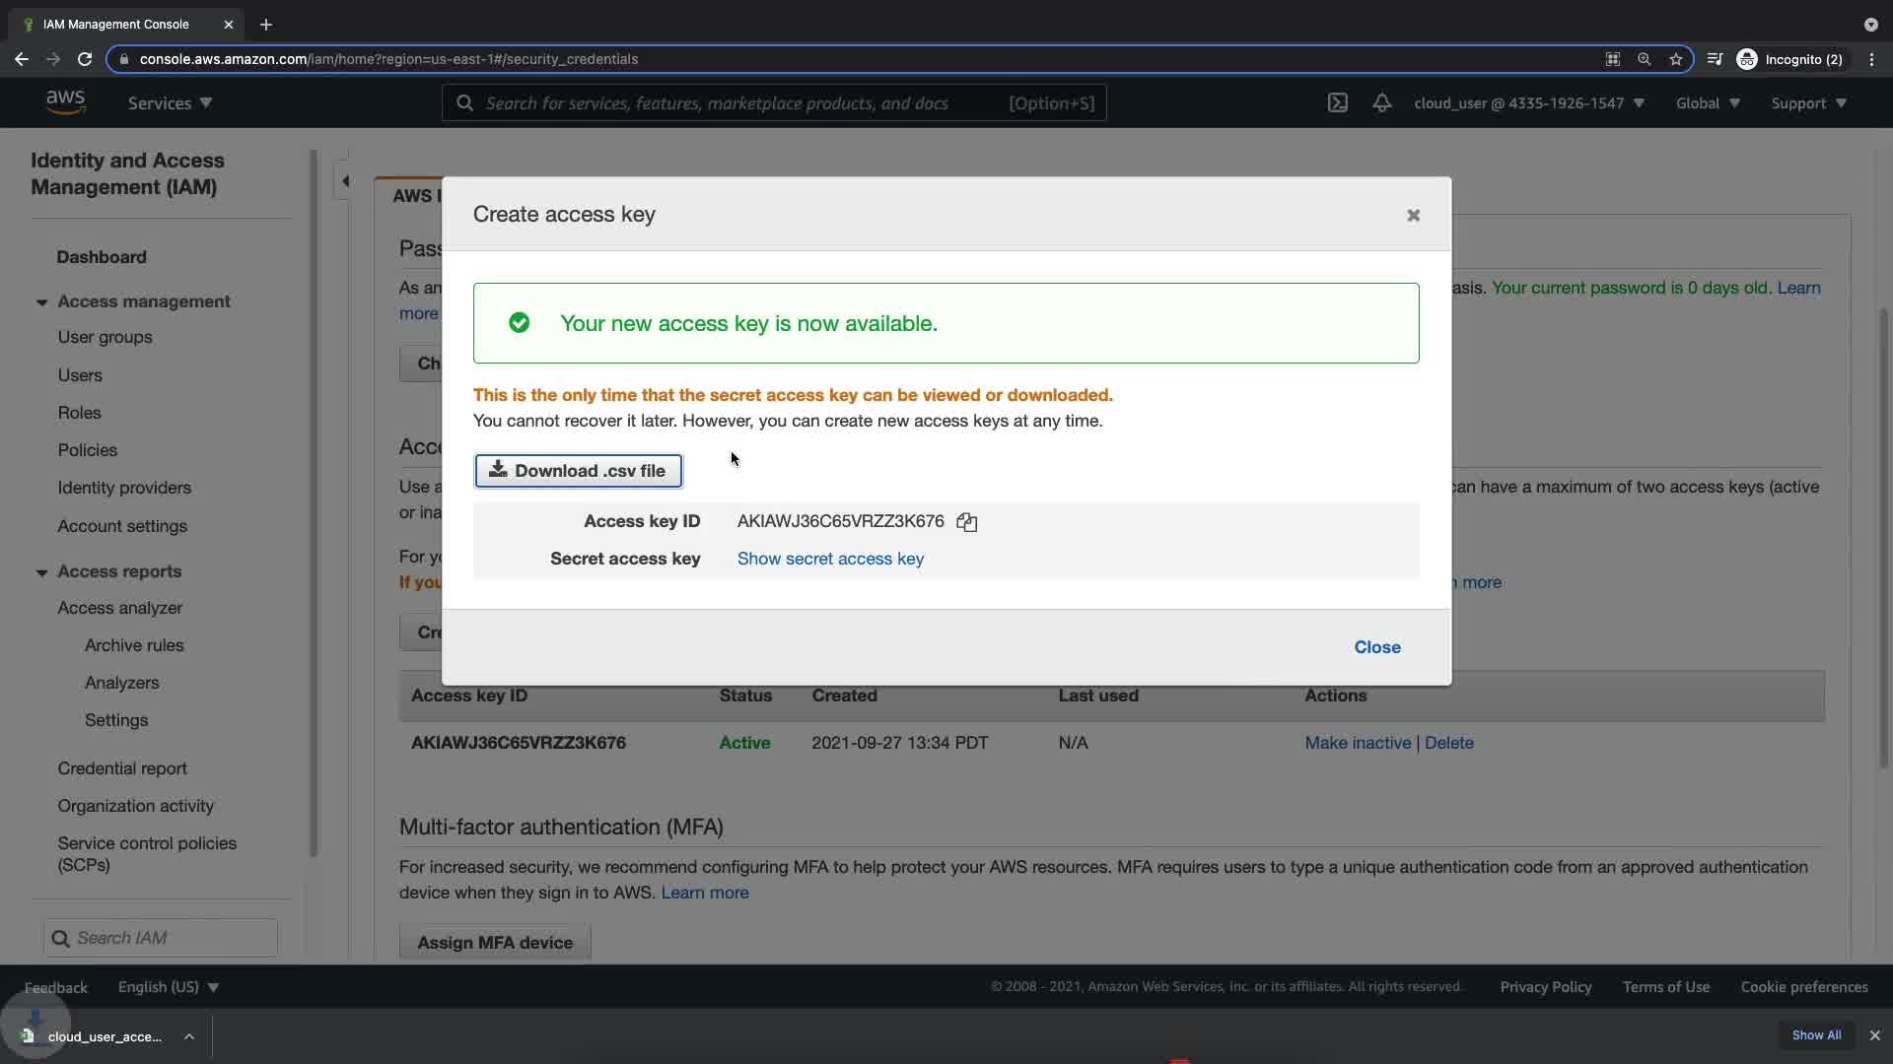The height and width of the screenshot is (1064, 1893).
Task: Close the Create access key dialog X
Action: pos(1413,216)
